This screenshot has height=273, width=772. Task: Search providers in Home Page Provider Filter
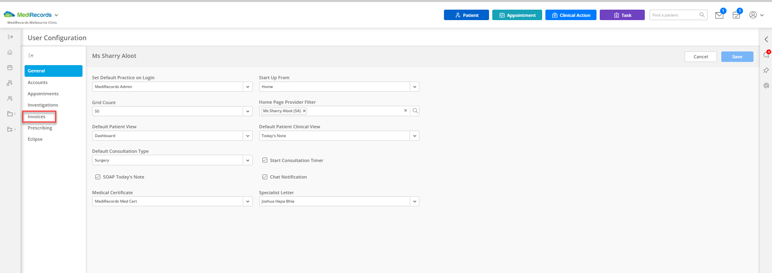pyautogui.click(x=415, y=111)
